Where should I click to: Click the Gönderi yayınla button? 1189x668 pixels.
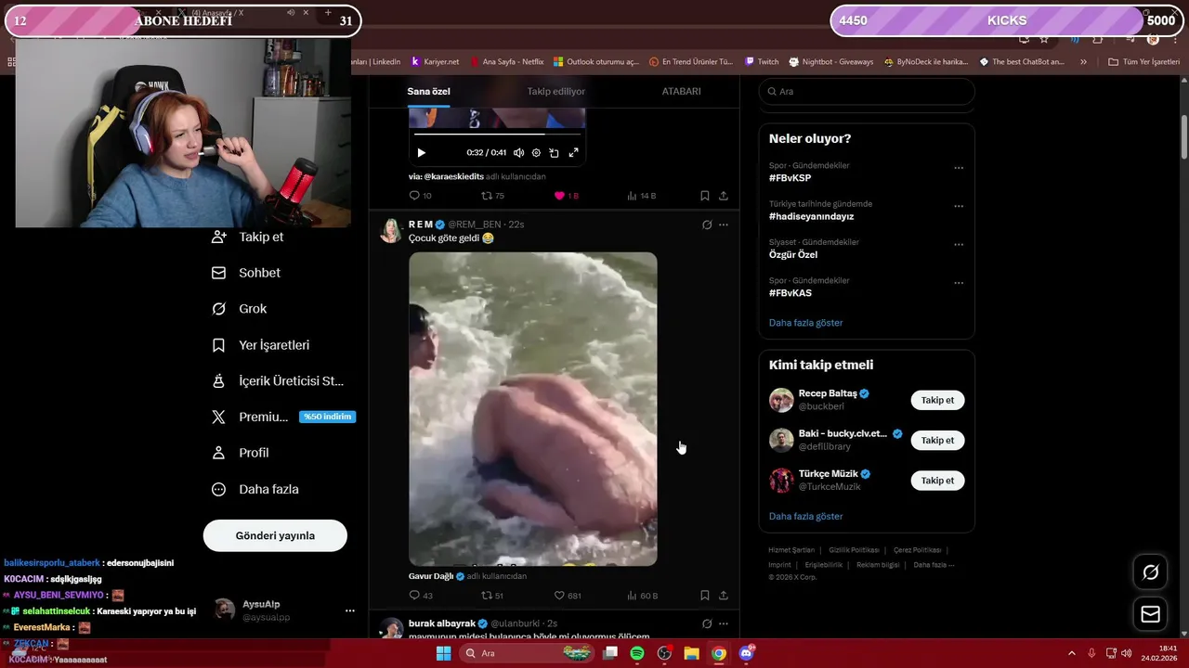(275, 535)
